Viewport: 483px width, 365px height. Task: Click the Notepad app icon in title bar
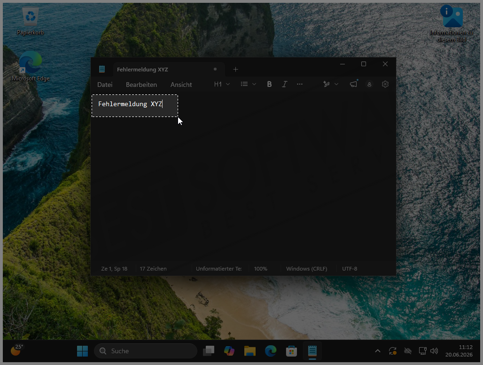click(x=102, y=69)
